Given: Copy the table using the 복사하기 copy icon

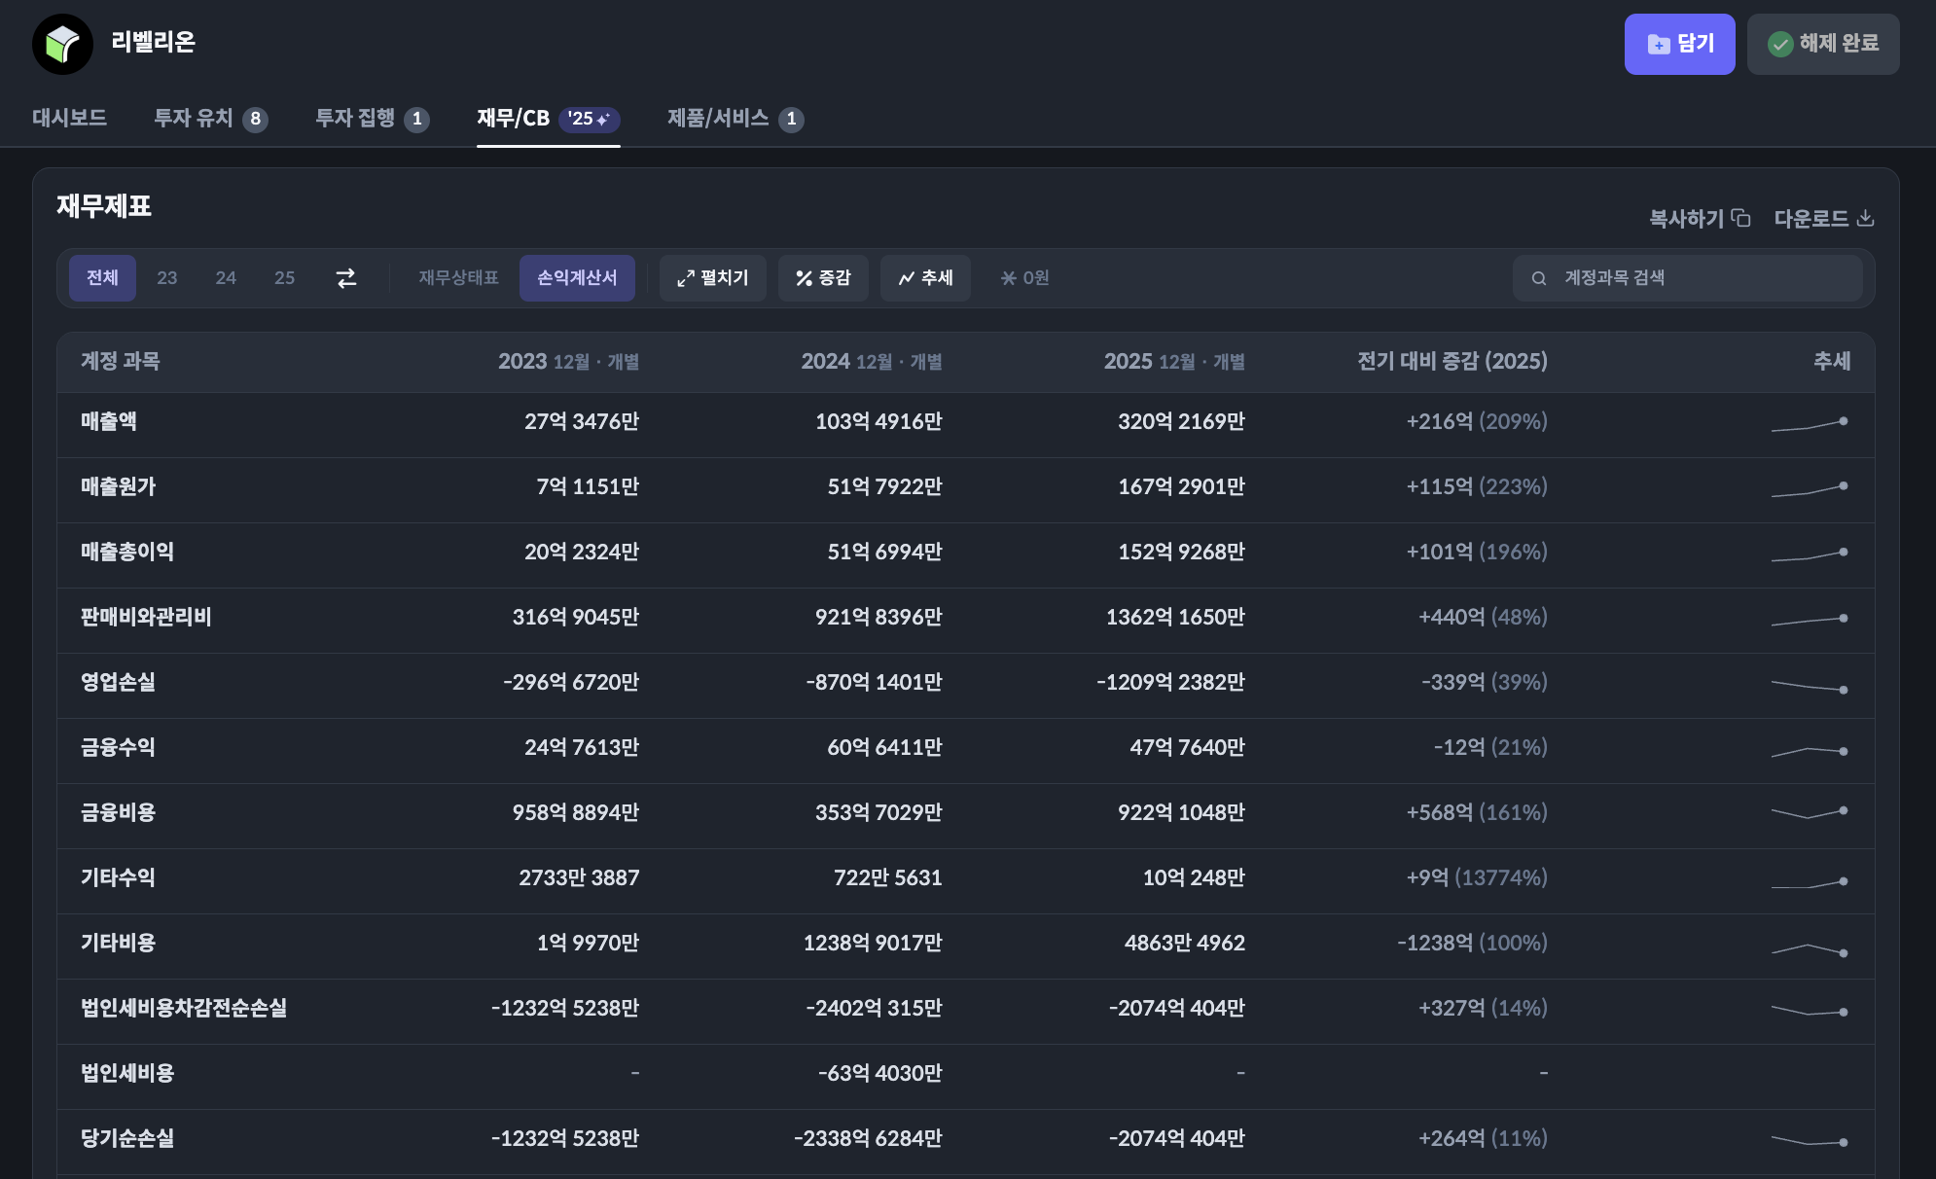Looking at the screenshot, I should coord(1739,218).
